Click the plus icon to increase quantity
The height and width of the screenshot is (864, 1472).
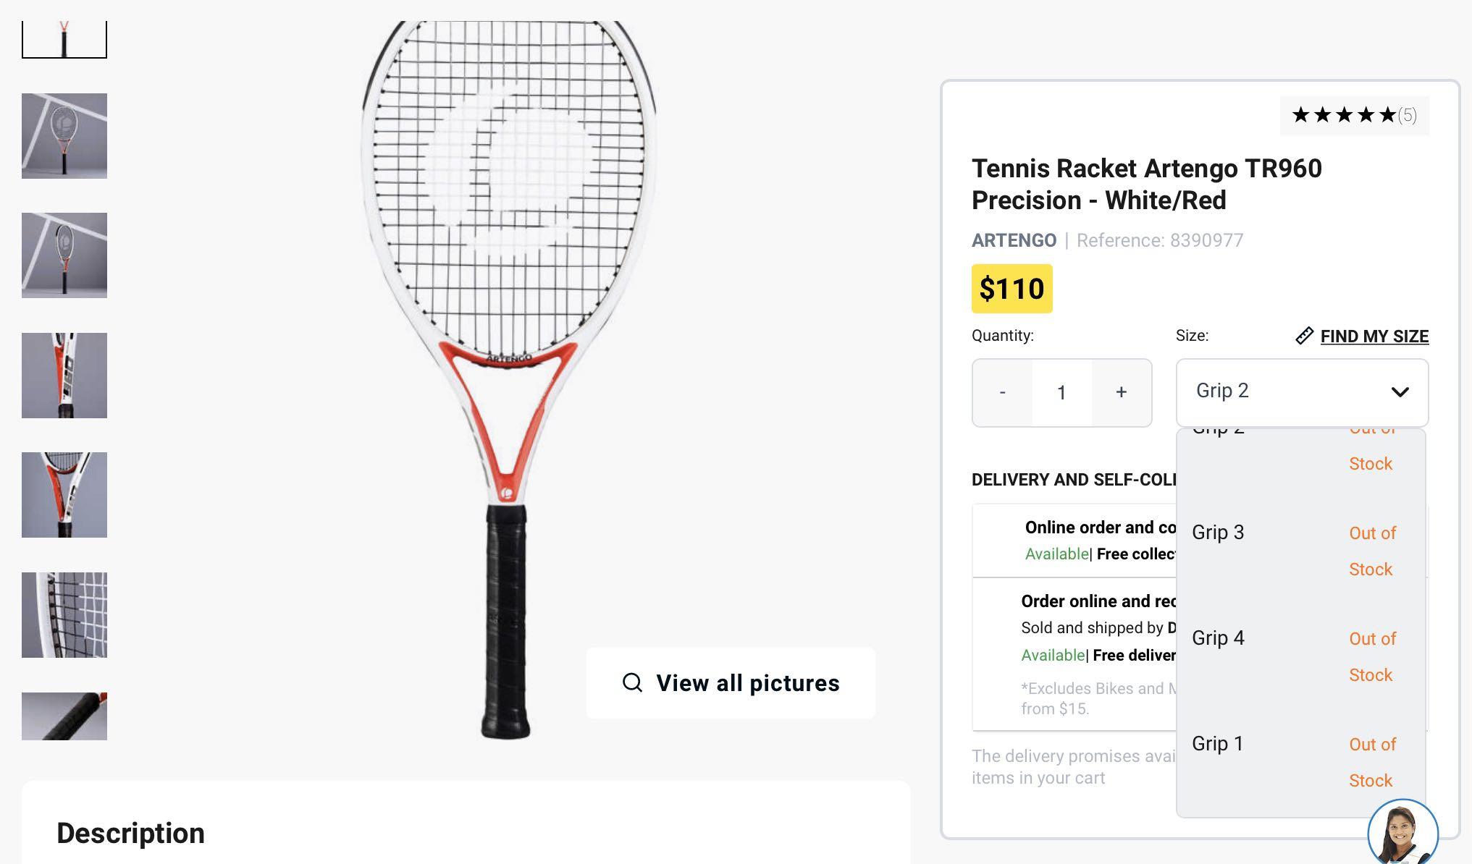(x=1121, y=392)
